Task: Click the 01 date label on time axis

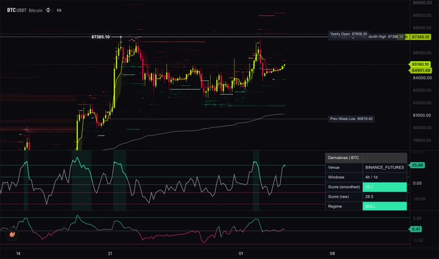Action: coord(241,254)
